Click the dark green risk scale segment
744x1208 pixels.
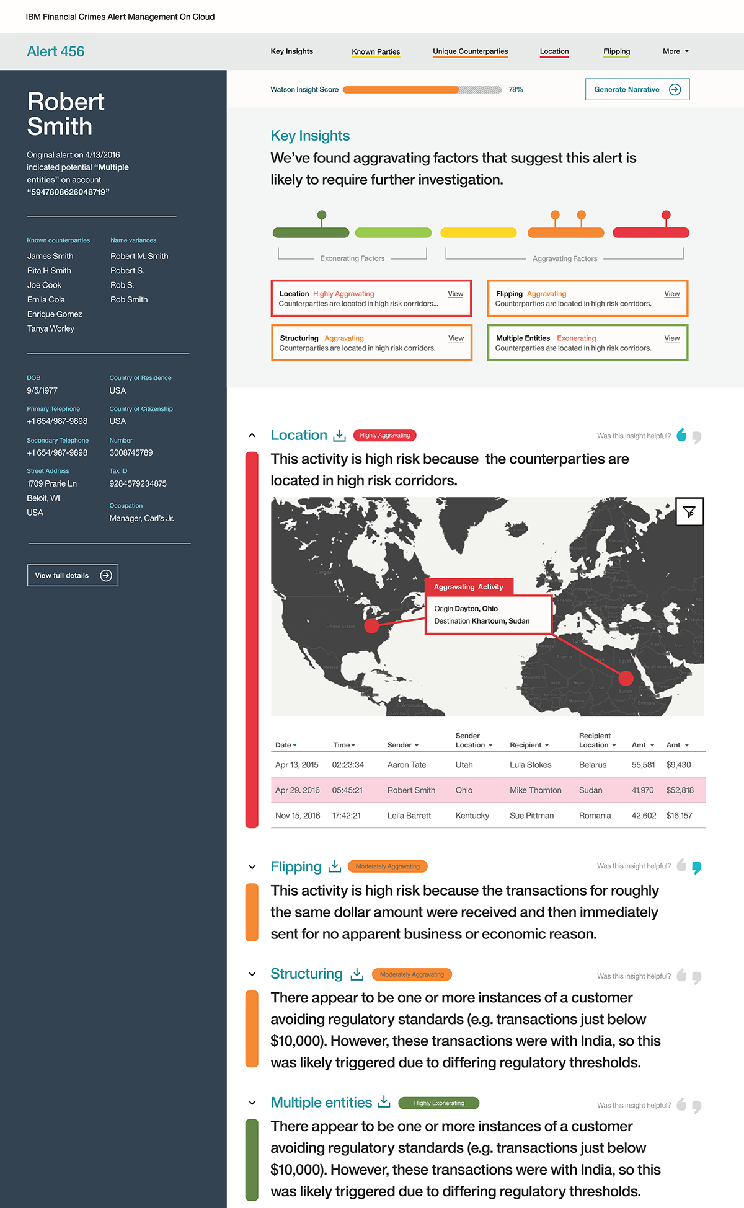tap(311, 233)
